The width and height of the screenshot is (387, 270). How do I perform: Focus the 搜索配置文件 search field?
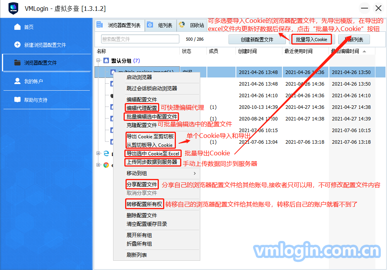pyautogui.click(x=140, y=39)
